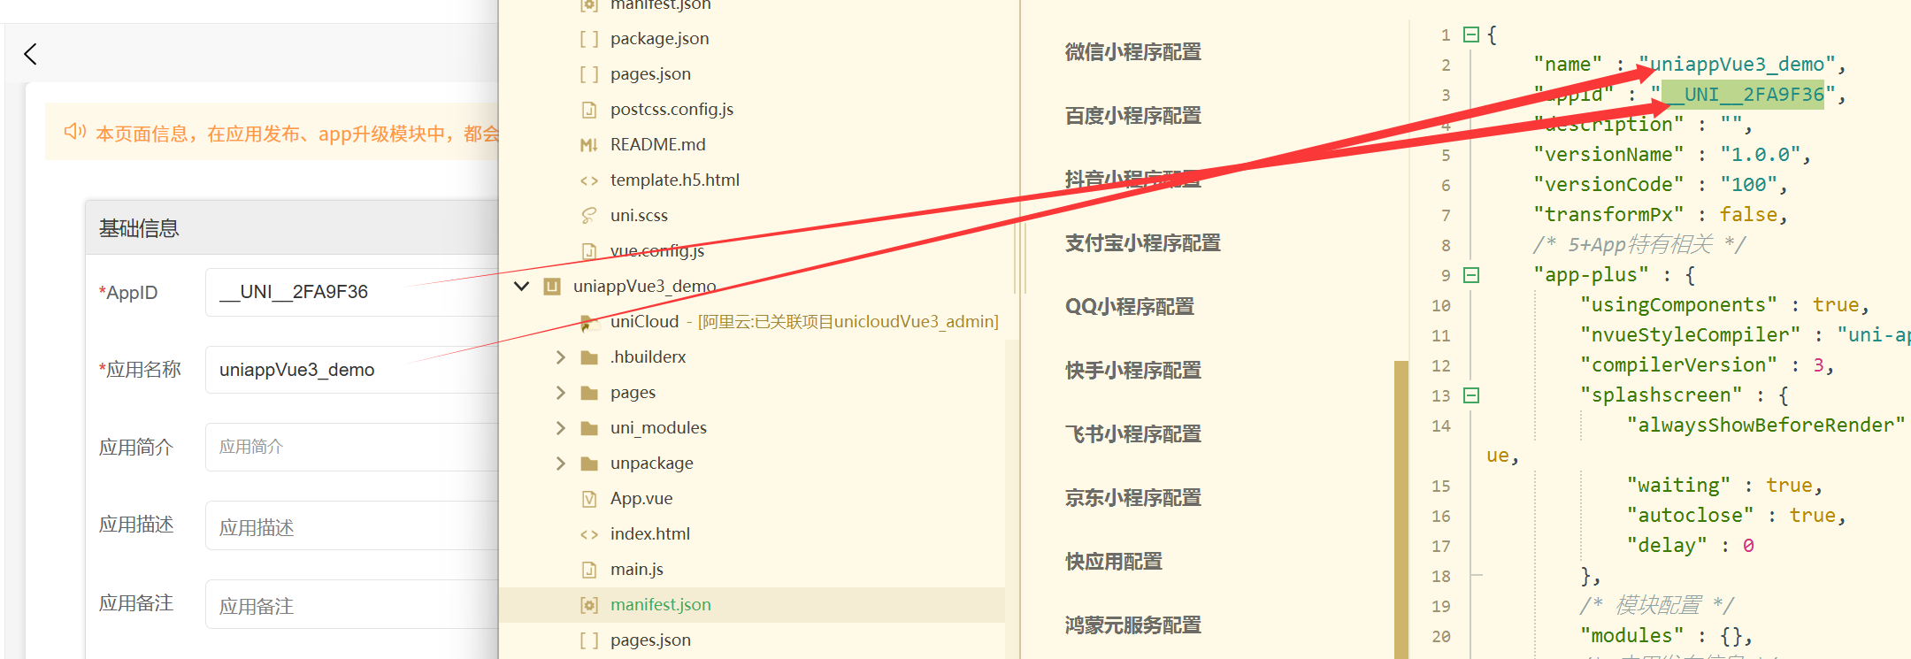Viewport: 1911px width, 659px height.
Task: Fold the app-plus block at line 9
Action: pyautogui.click(x=1471, y=275)
